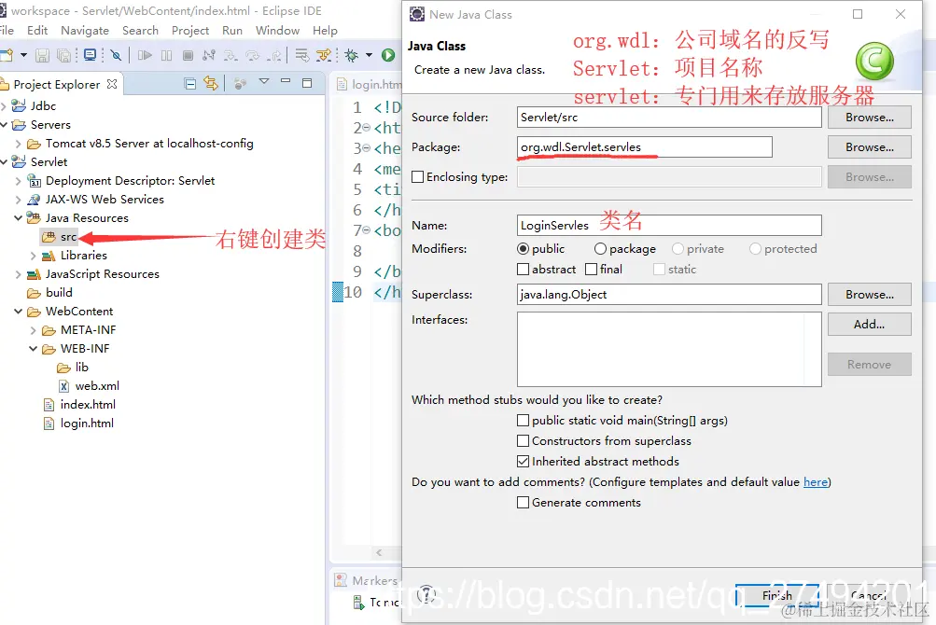936x625 pixels.
Task: Collapse the WebContent folder
Action: (x=18, y=311)
